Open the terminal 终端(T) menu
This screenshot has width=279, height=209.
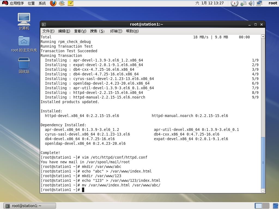pyautogui.click(x=116, y=31)
